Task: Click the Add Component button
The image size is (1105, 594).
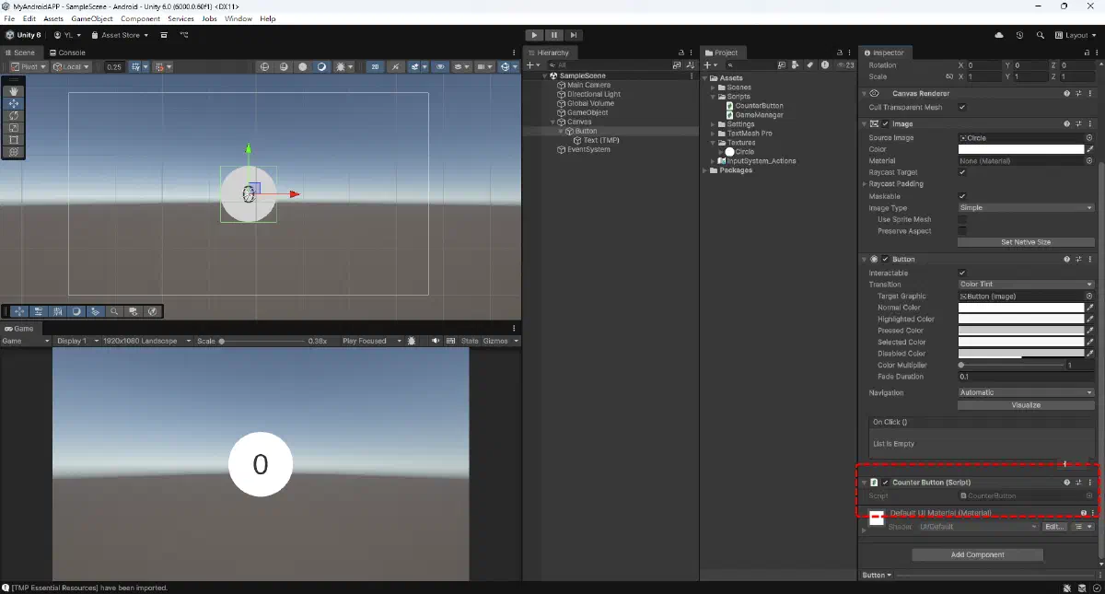Action: click(x=977, y=554)
